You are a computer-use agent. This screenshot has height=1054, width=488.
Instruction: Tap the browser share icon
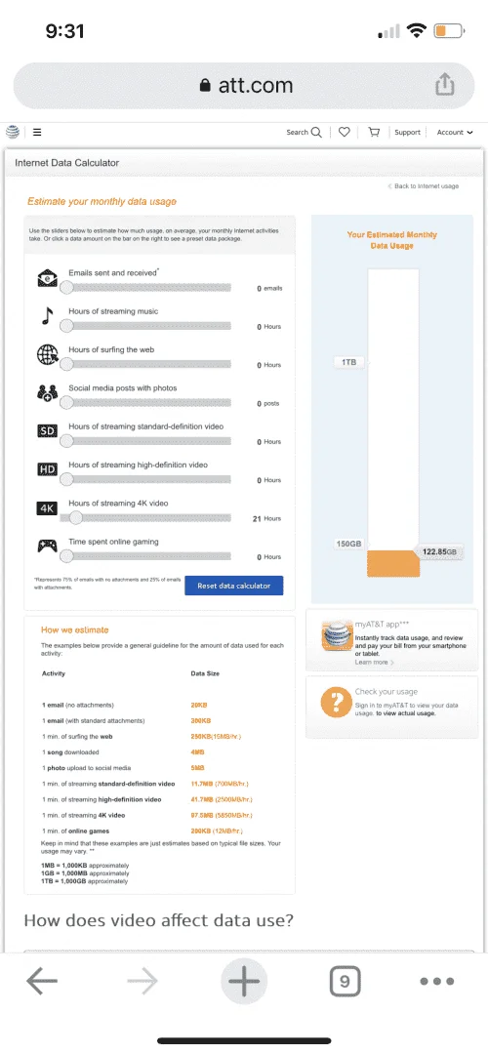445,85
